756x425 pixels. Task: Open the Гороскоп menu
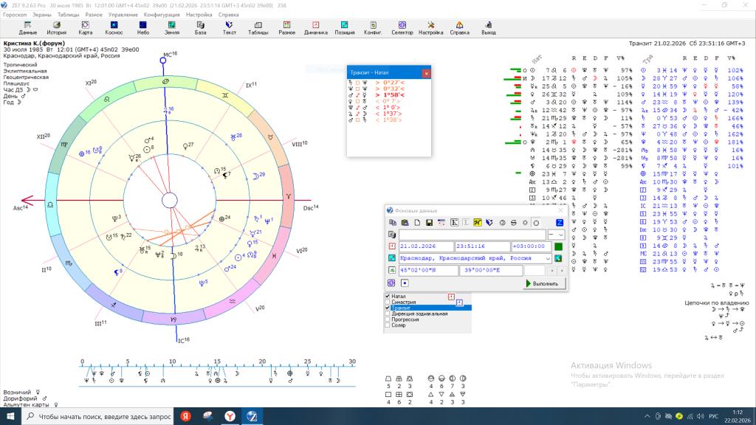click(15, 14)
